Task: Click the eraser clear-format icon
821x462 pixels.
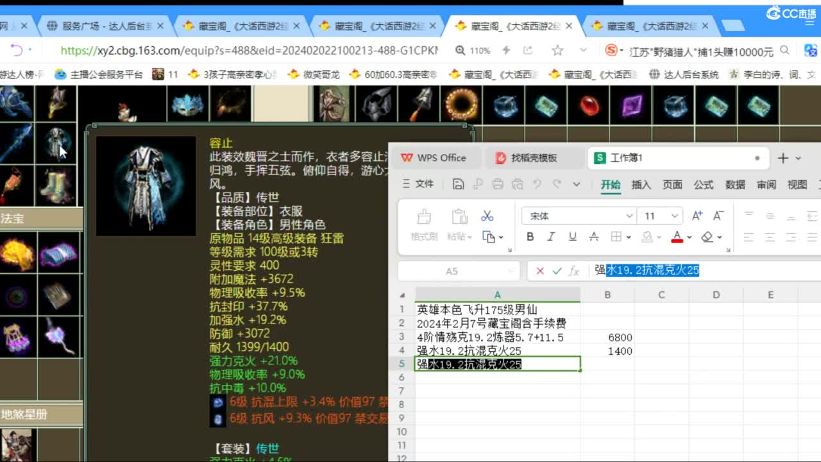Action: (x=707, y=237)
